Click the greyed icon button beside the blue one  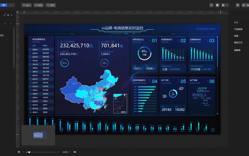click(11, 5)
